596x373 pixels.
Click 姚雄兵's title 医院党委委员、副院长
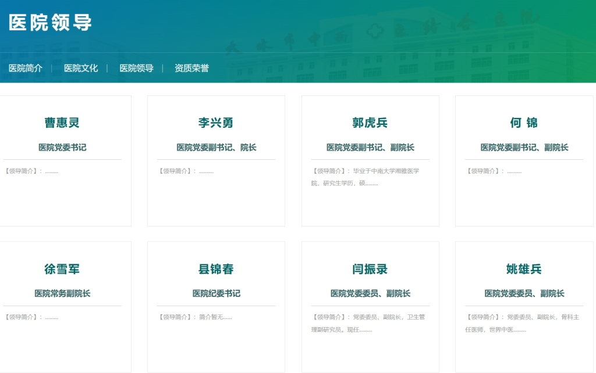524,294
